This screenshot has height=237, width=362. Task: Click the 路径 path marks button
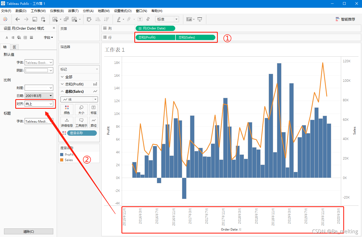coord(94,122)
